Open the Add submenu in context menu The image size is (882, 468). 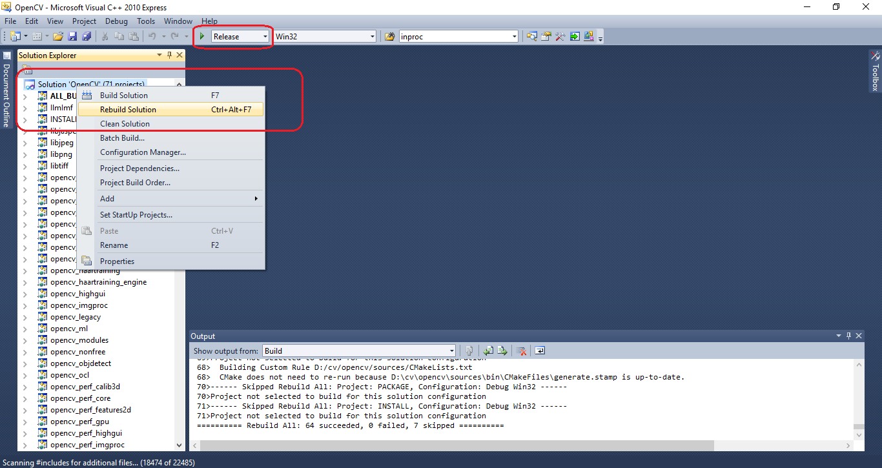[x=170, y=199]
